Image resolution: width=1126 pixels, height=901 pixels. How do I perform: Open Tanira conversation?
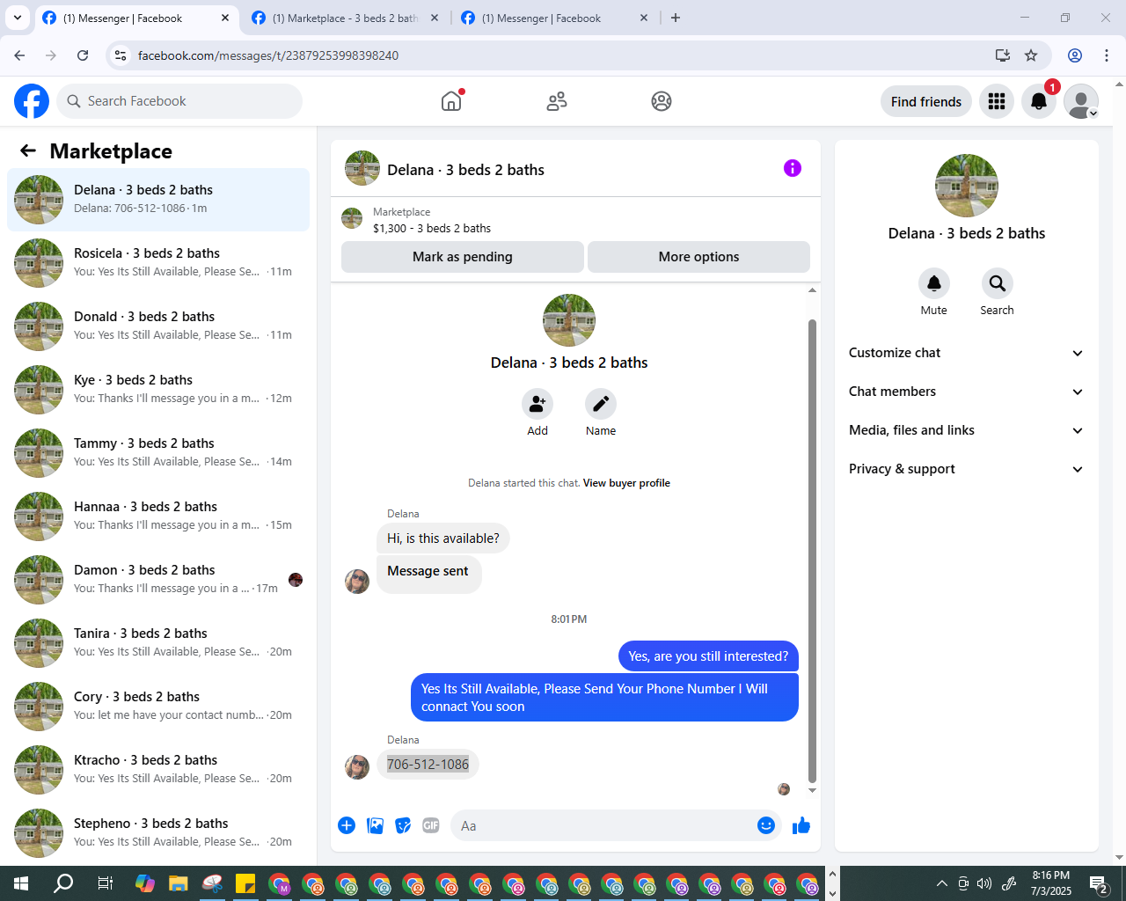(158, 643)
